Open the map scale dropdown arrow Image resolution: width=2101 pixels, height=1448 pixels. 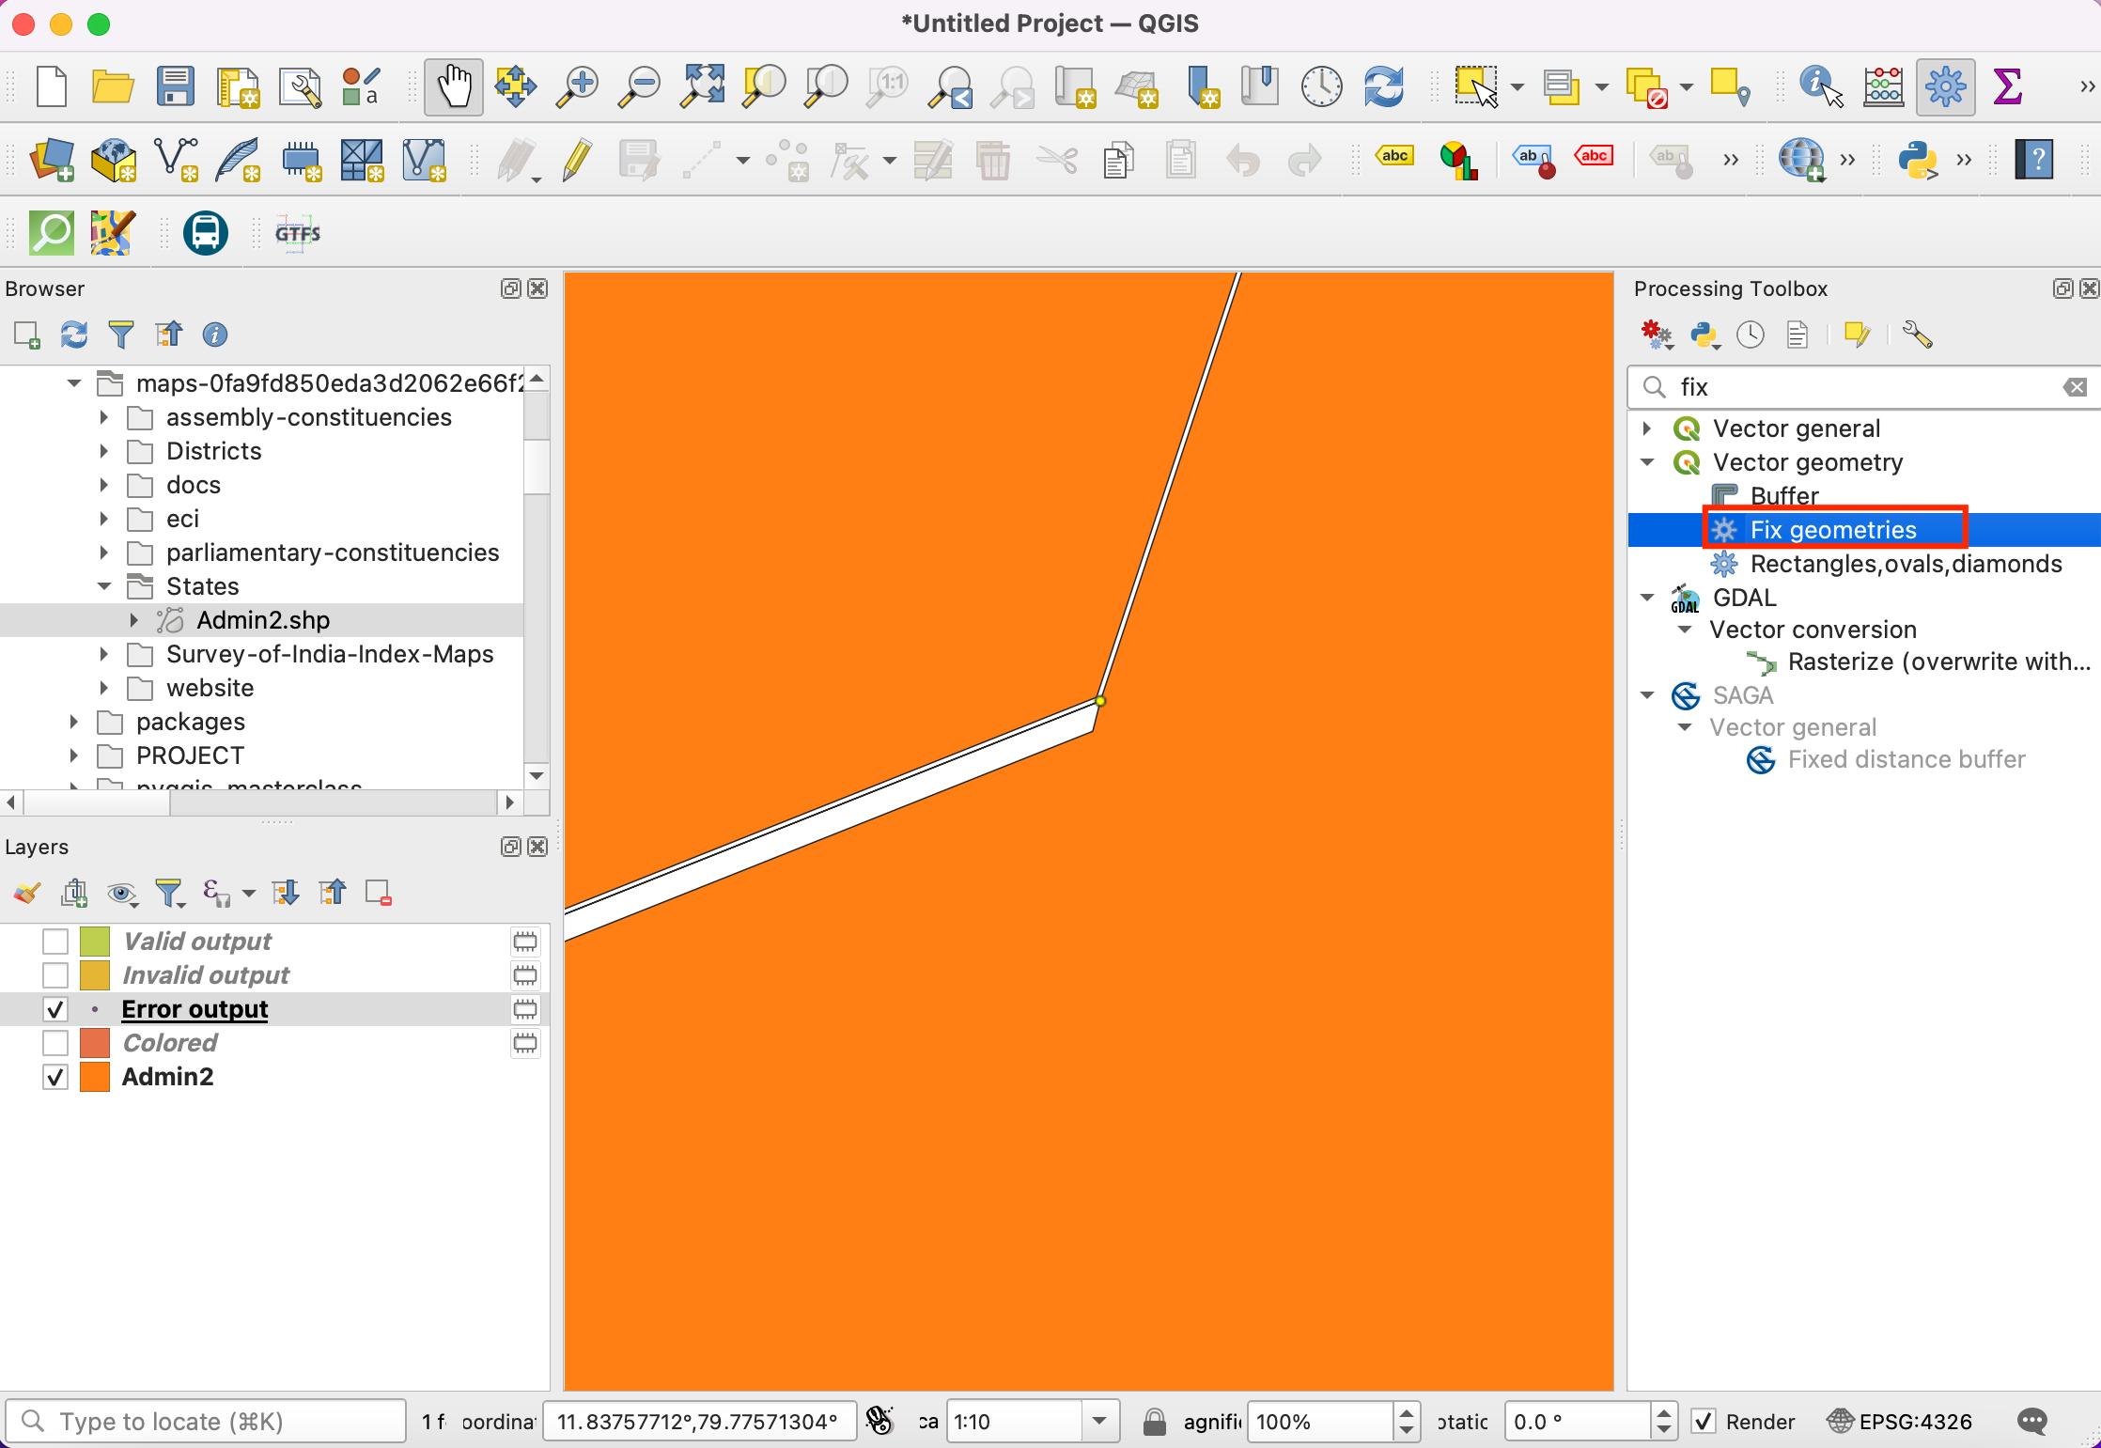click(1099, 1422)
